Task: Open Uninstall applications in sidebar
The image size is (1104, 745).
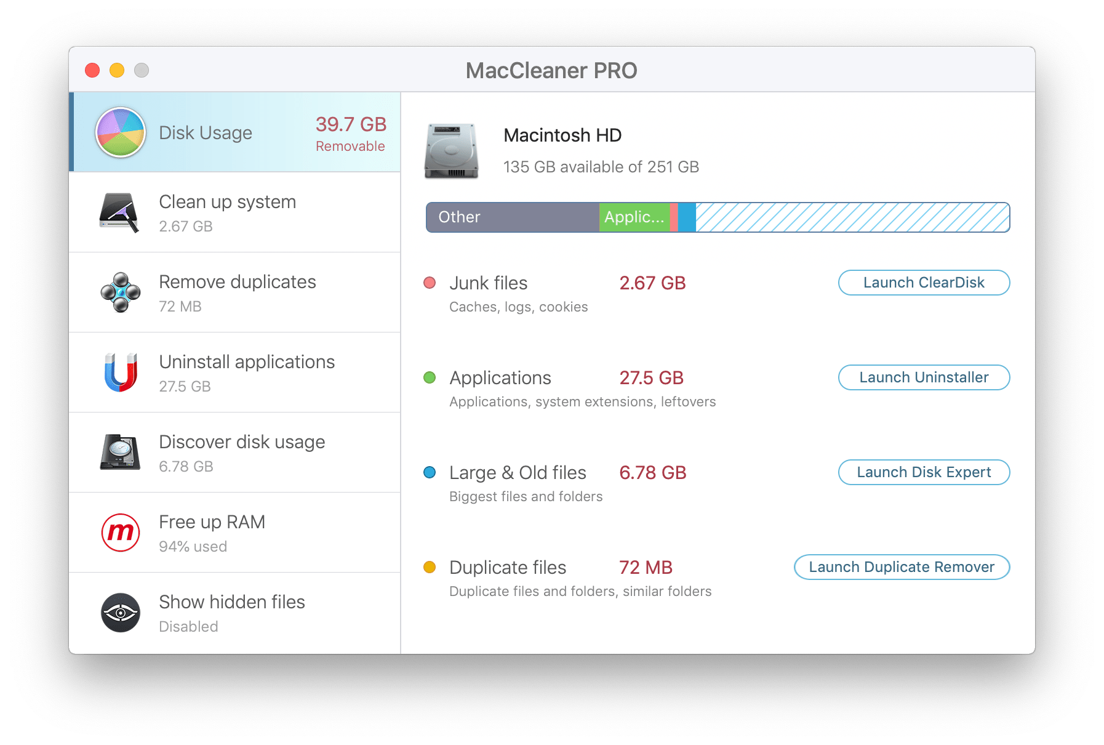Action: [235, 372]
